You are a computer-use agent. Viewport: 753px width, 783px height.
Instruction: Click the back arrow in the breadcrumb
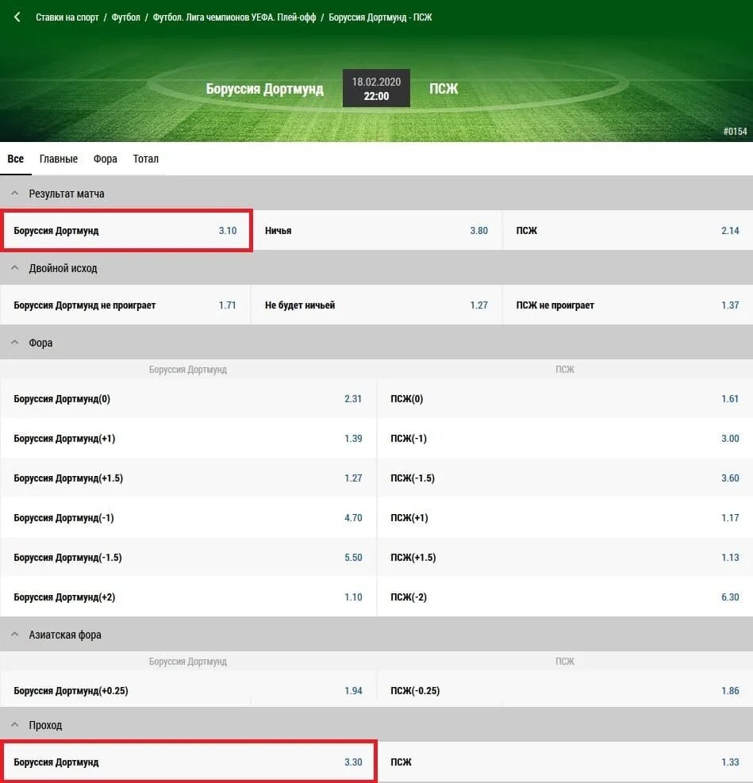(x=17, y=17)
